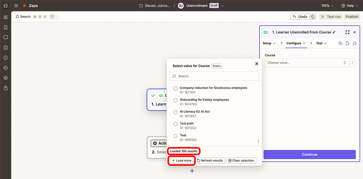
Task: Click the Help question mark icon
Action: pyautogui.click(x=343, y=6)
